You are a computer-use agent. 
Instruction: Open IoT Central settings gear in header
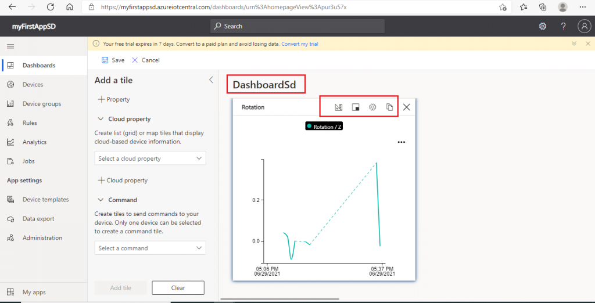tap(543, 26)
